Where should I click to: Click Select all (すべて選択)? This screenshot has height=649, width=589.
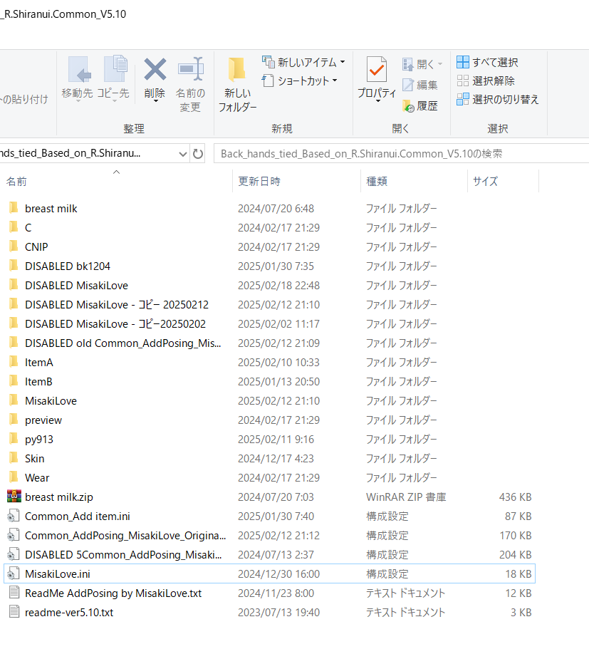487,62
